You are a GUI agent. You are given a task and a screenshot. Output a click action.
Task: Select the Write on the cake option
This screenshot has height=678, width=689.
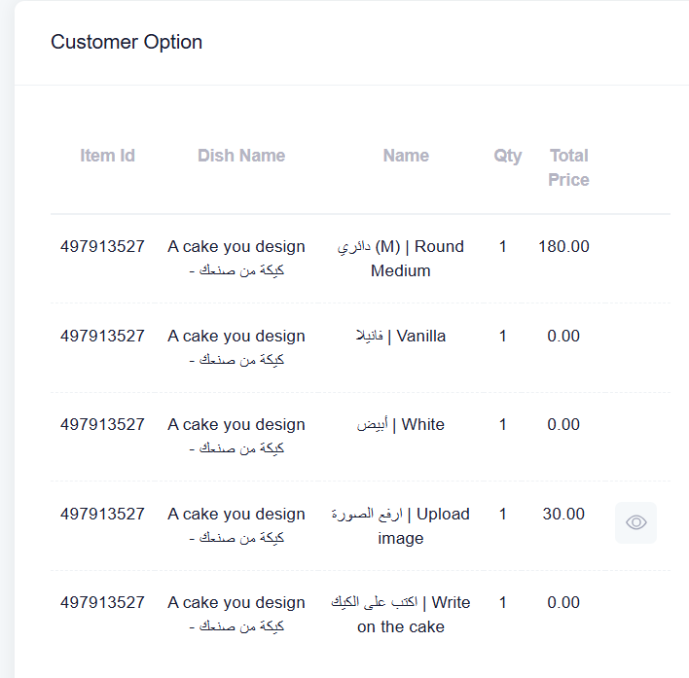(400, 615)
